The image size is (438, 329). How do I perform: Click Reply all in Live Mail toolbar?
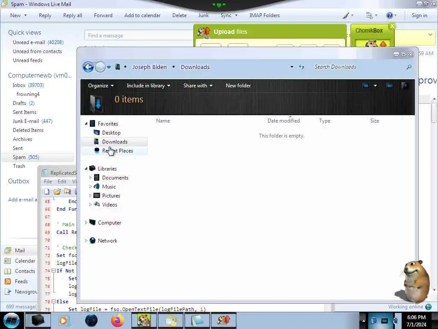tap(73, 15)
